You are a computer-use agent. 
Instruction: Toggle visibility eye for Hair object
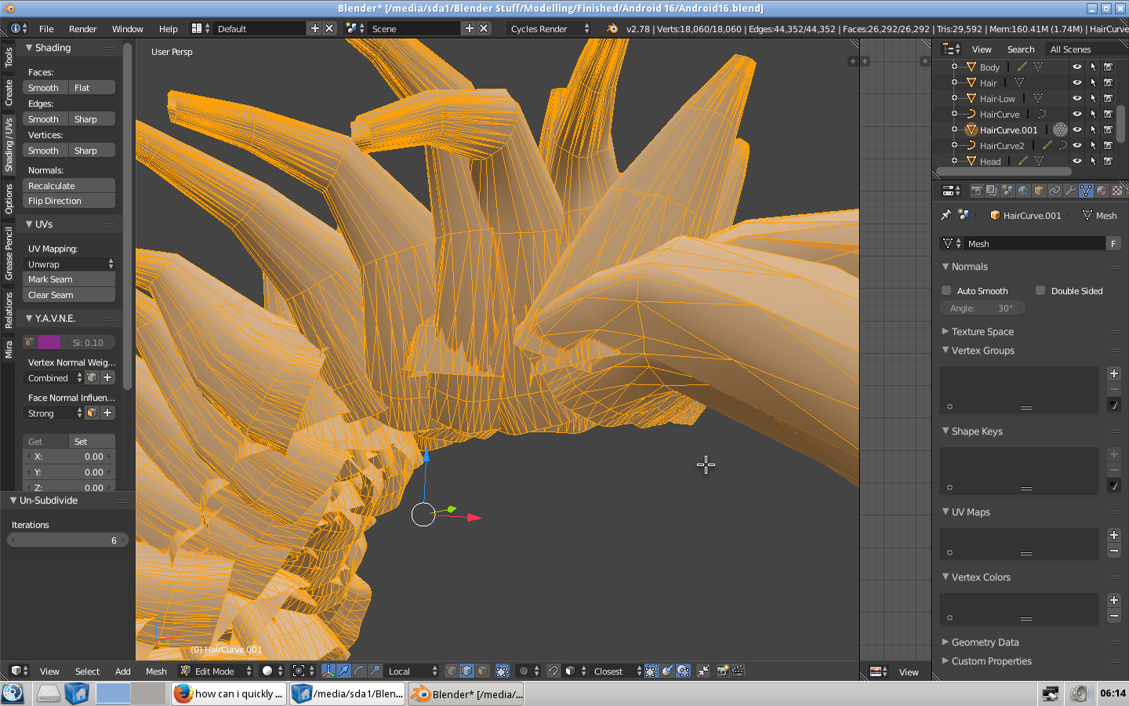1077,82
